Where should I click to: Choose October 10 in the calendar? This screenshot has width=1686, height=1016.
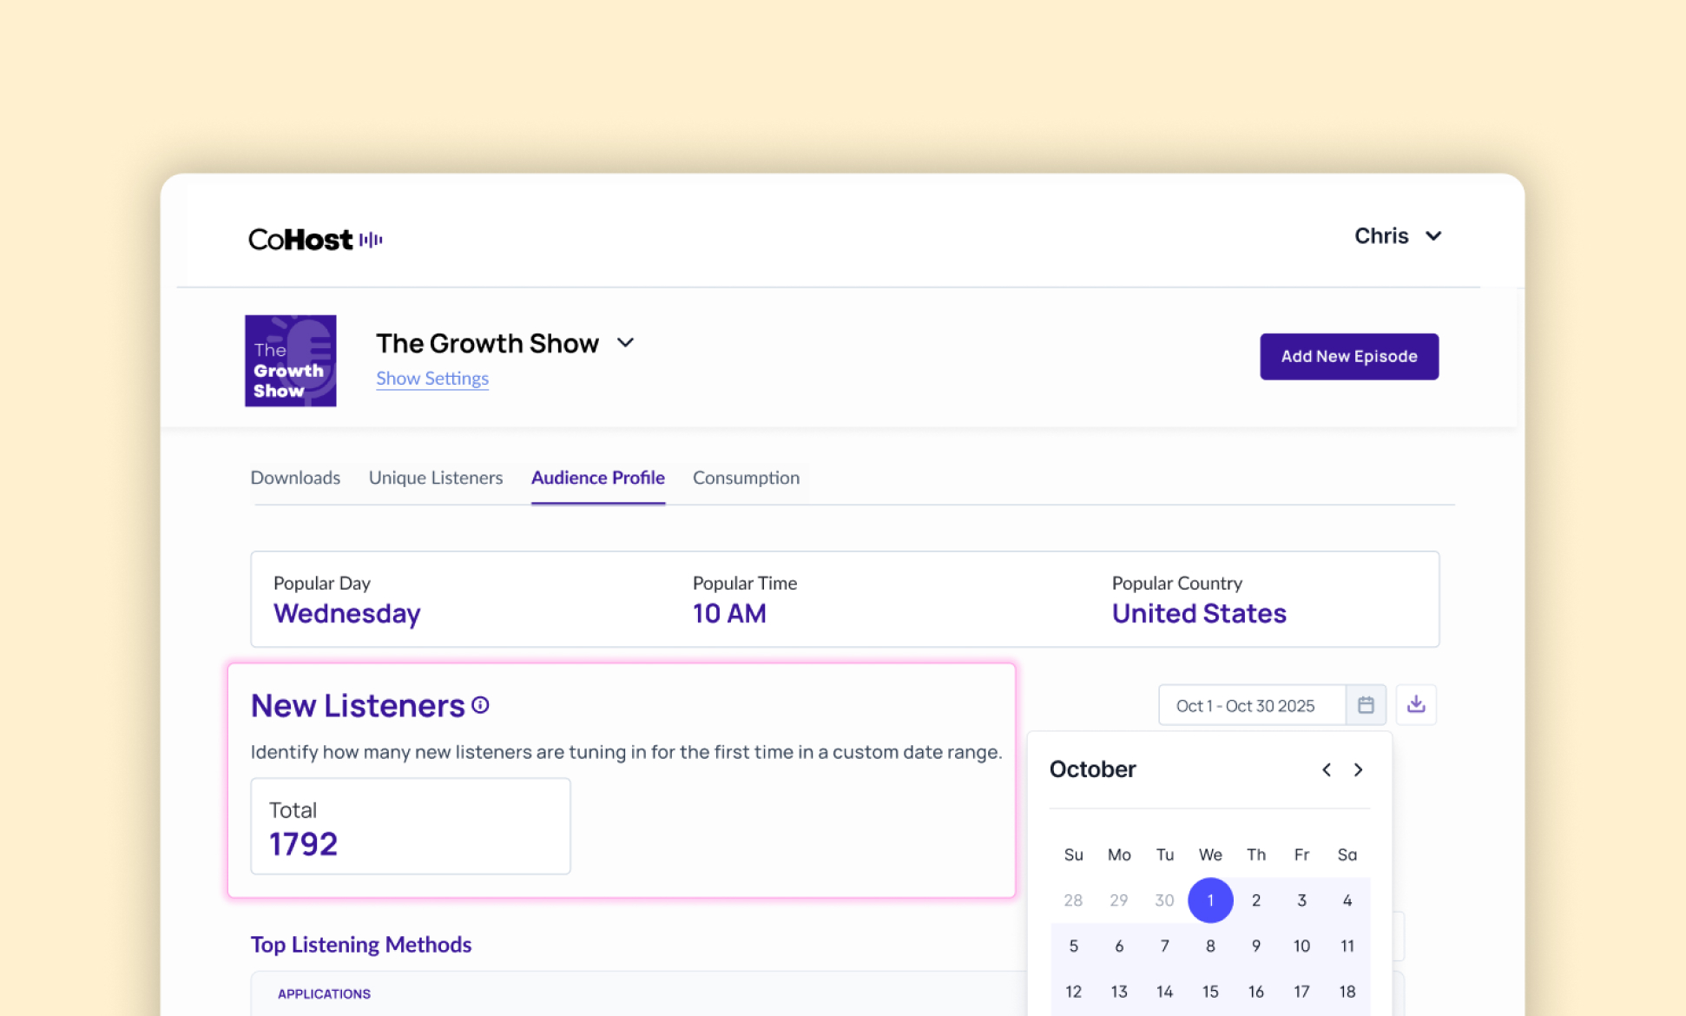pyautogui.click(x=1301, y=947)
